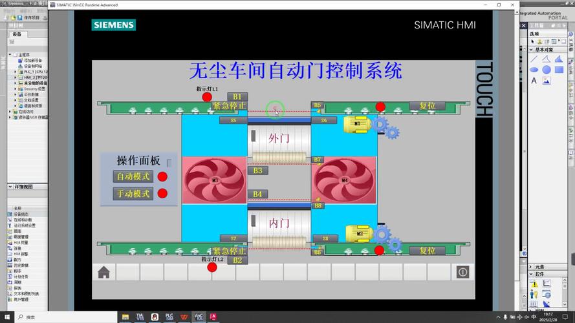Collapse the 控件 toolbox section

[531, 274]
